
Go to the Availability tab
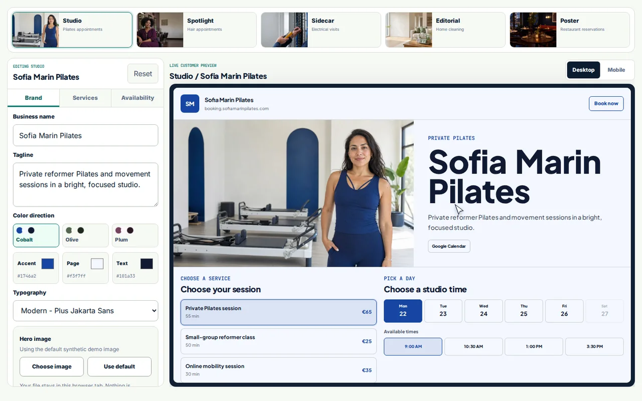point(137,98)
